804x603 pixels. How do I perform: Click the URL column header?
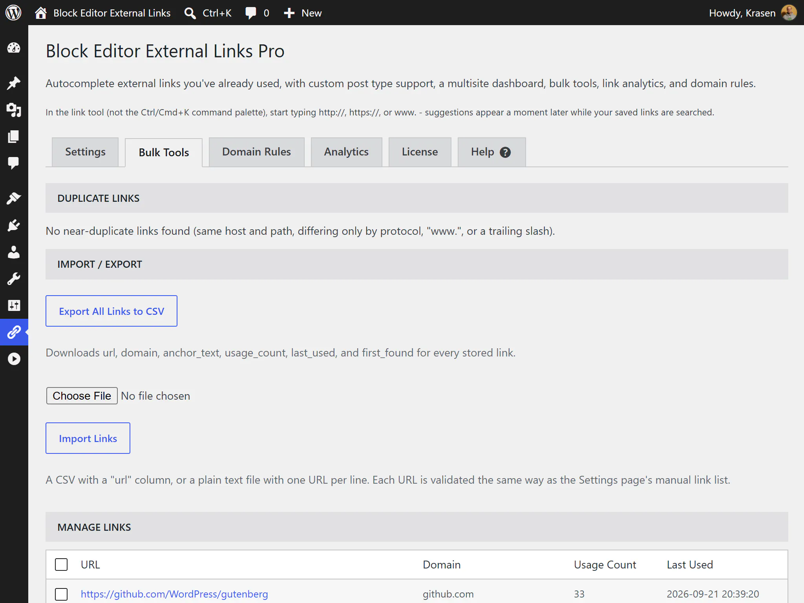point(90,565)
